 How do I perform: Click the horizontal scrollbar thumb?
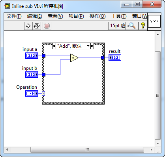(x=87, y=150)
